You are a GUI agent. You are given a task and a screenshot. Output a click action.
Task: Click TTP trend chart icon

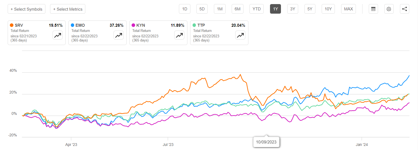tap(240, 35)
